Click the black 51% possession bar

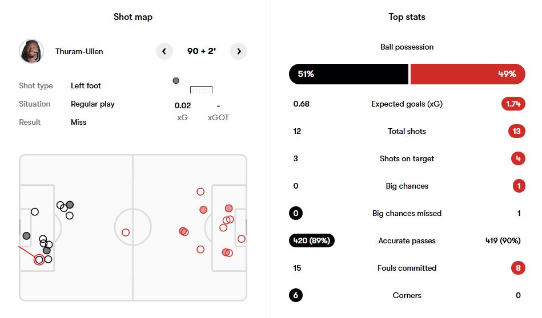pyautogui.click(x=348, y=74)
